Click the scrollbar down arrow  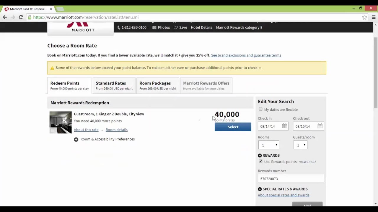(x=376, y=204)
